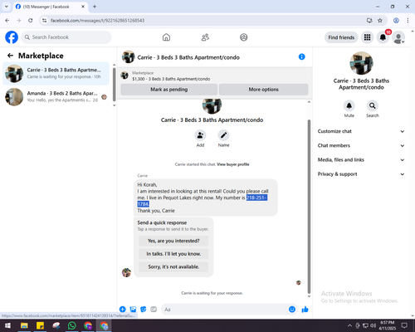This screenshot has width=415, height=332.
Task: Choose a sticker in composer
Action: click(144, 310)
